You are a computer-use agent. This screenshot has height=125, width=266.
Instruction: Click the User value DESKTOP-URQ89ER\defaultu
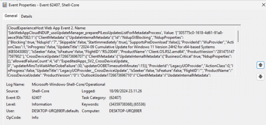55,111
